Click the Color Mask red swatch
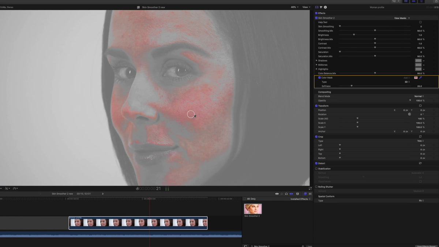 pos(416,78)
